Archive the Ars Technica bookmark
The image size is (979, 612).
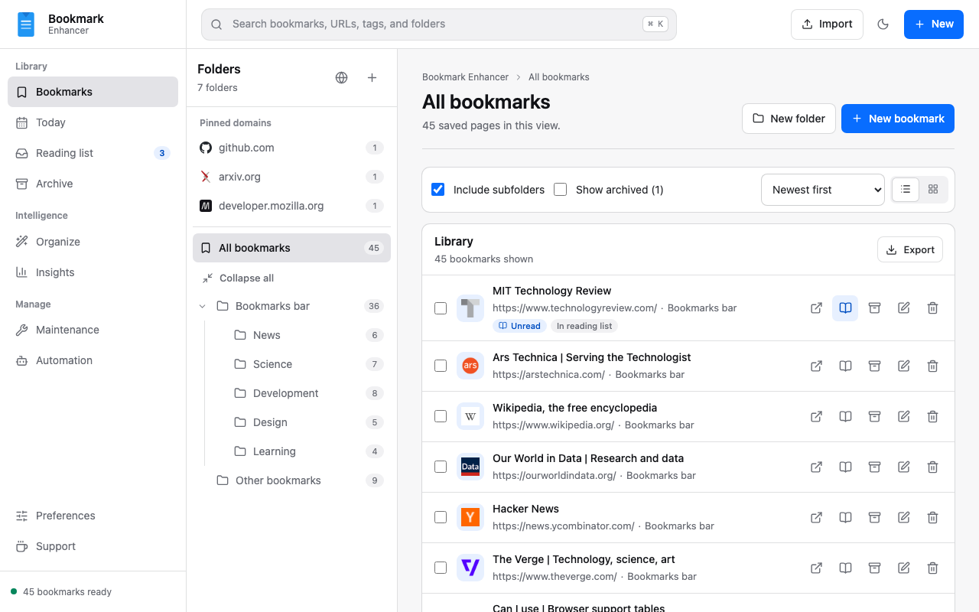click(x=874, y=366)
